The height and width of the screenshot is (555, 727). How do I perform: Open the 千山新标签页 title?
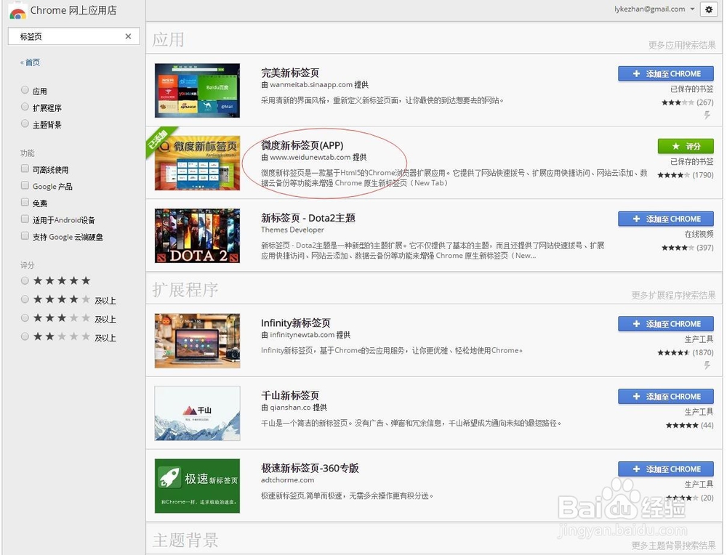[290, 396]
